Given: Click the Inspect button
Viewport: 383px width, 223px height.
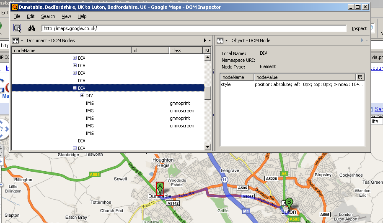Looking at the screenshot, I should [x=359, y=28].
